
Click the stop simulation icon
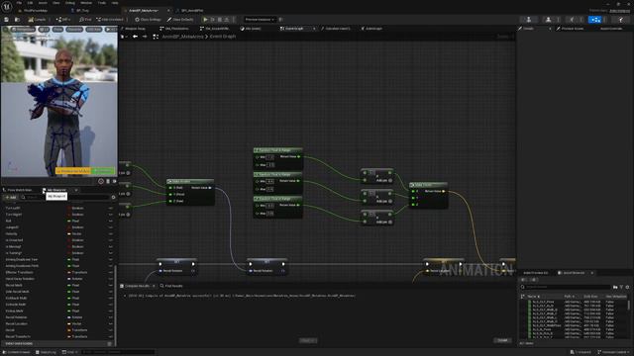(x=220, y=20)
